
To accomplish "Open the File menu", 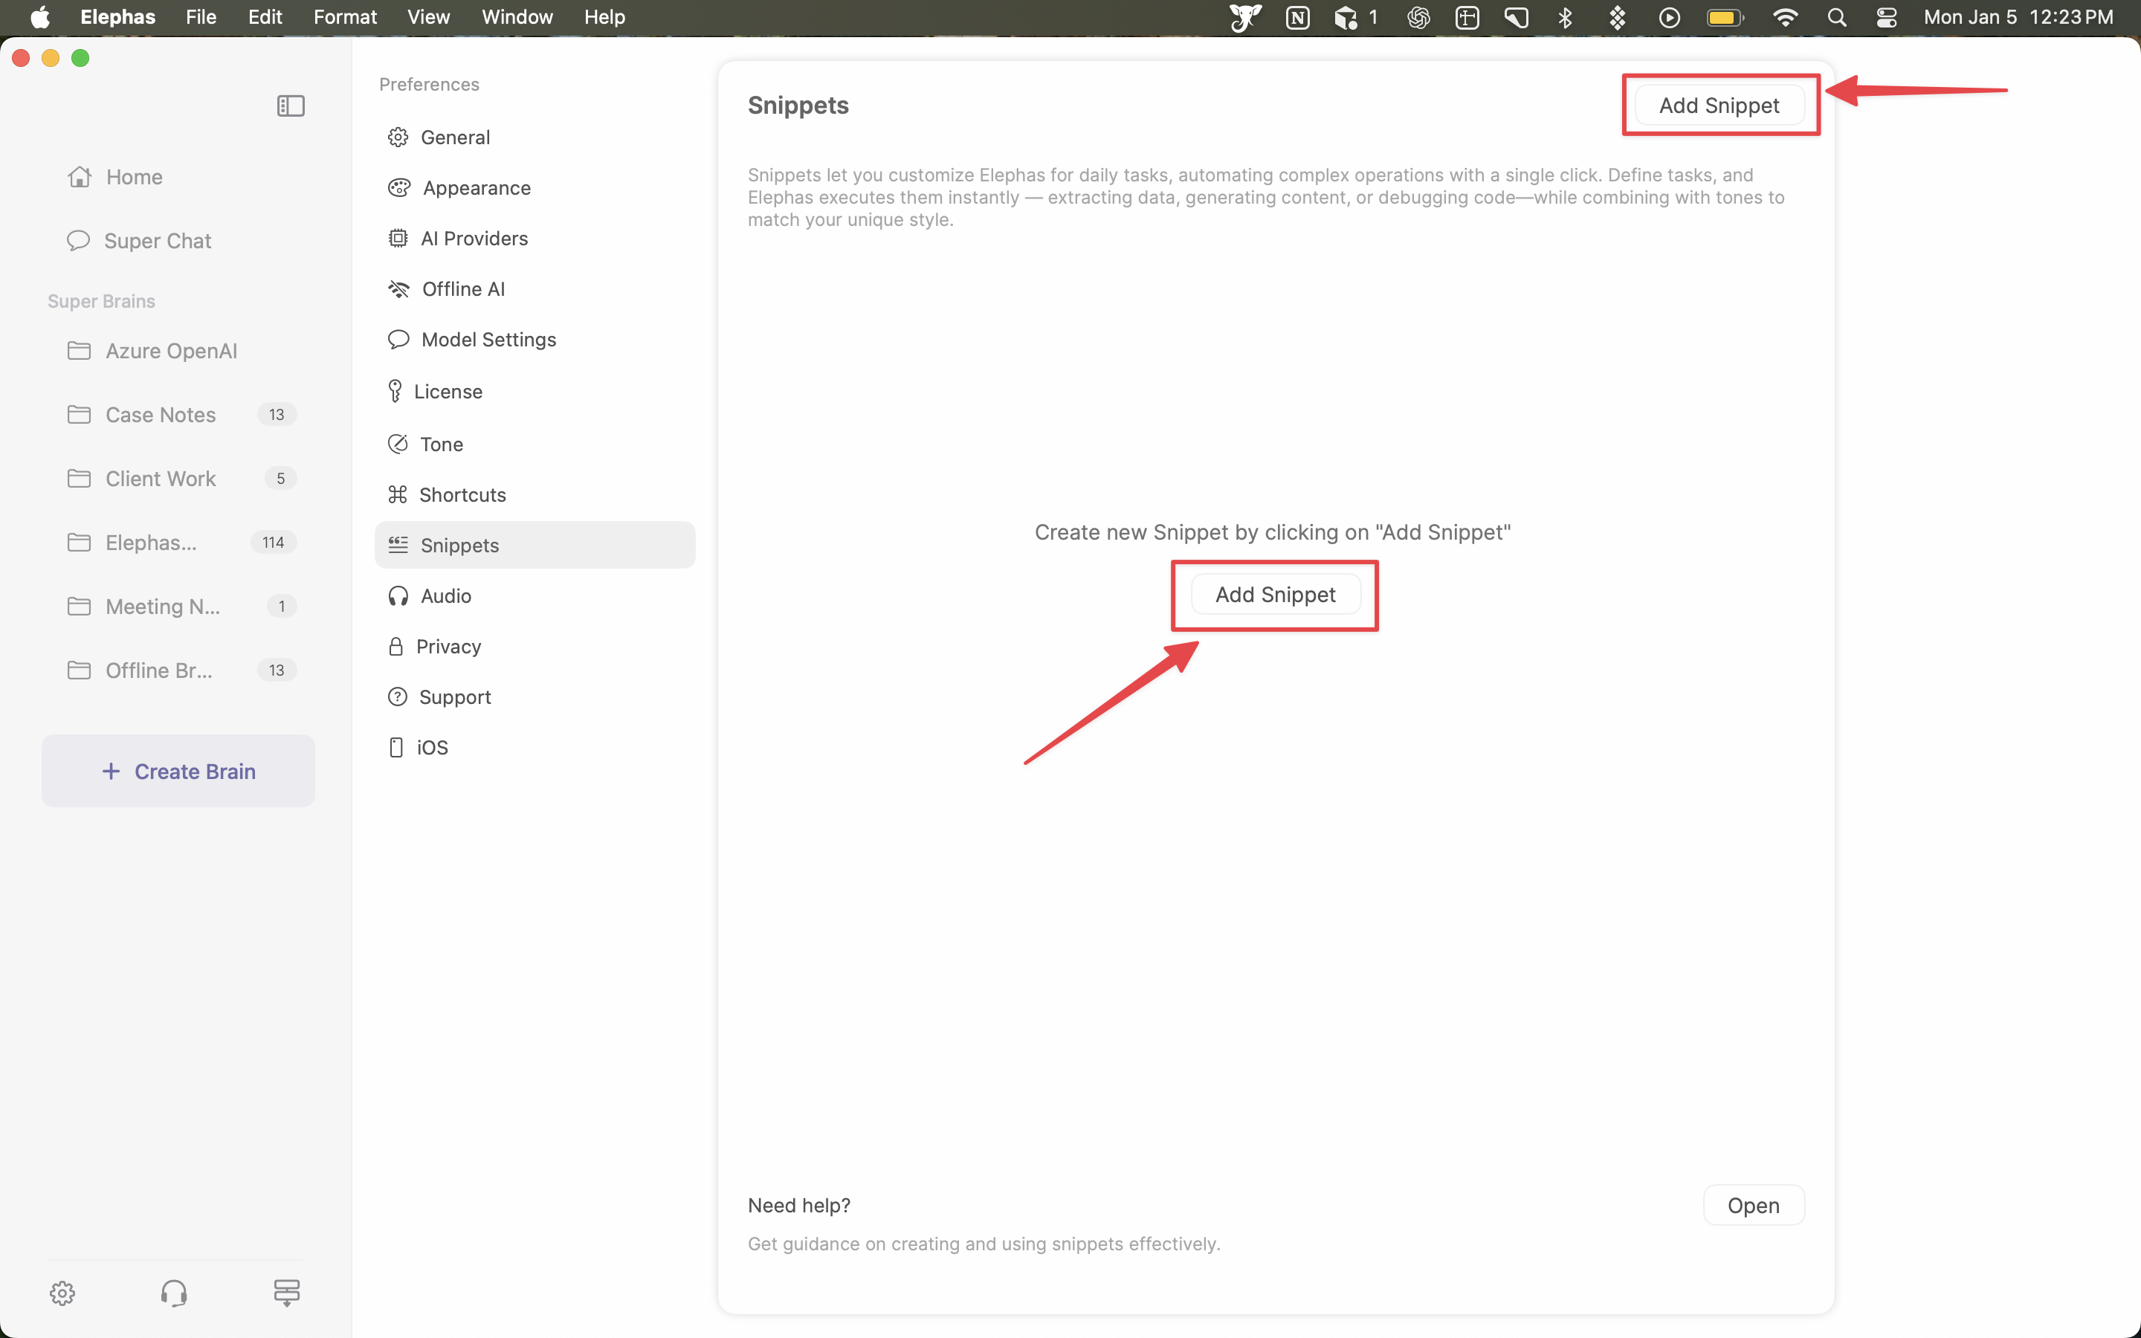I will 201,17.
